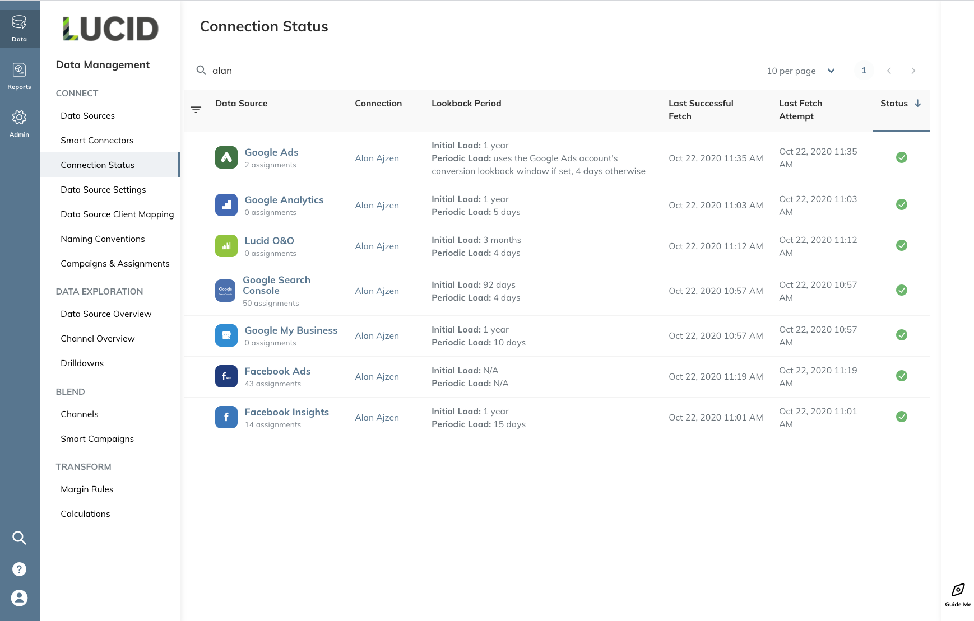Click Google My Business status checkmark
974x621 pixels.
coord(902,335)
